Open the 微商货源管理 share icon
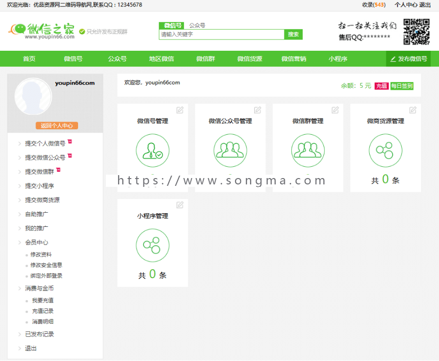Screen dimensions: 439x361 point(385,150)
